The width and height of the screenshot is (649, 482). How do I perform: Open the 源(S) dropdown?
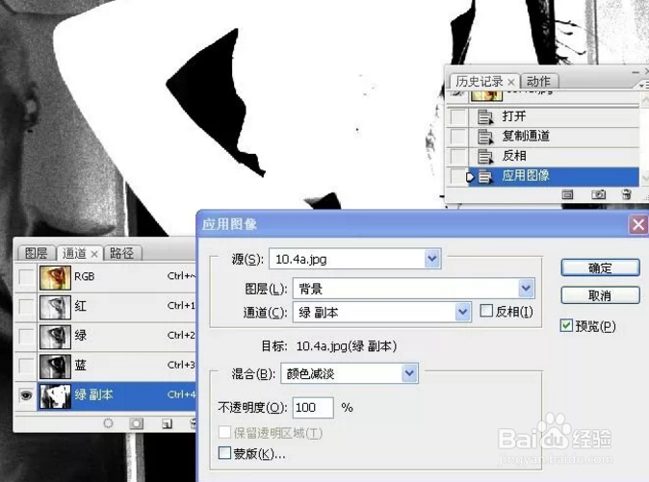coord(432,259)
